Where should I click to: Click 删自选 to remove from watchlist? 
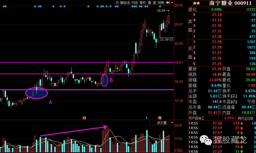tap(125, 3)
